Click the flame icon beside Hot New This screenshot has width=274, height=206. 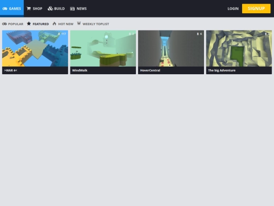(x=54, y=23)
